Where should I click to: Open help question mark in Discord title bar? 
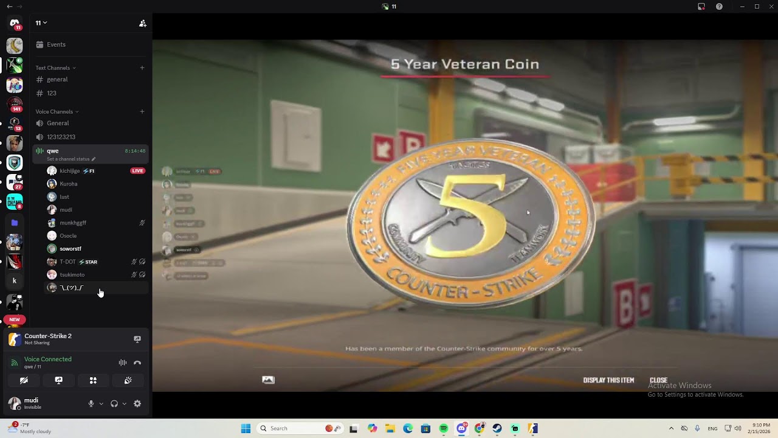tap(720, 6)
